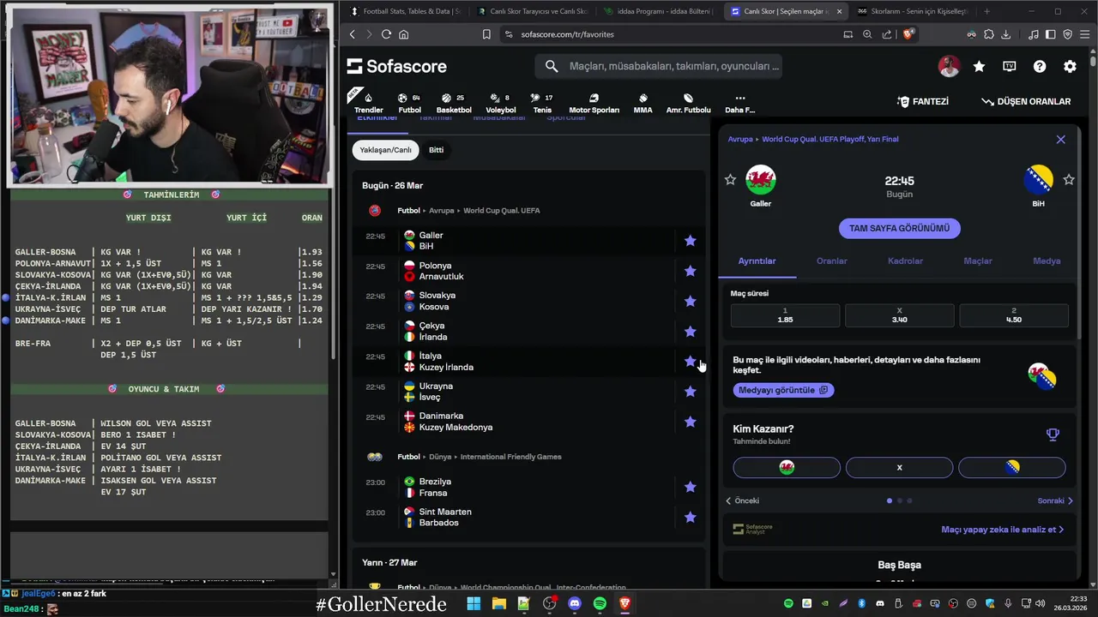Open the browser extensions puzzle icon
The height and width of the screenshot is (617, 1098).
[989, 34]
